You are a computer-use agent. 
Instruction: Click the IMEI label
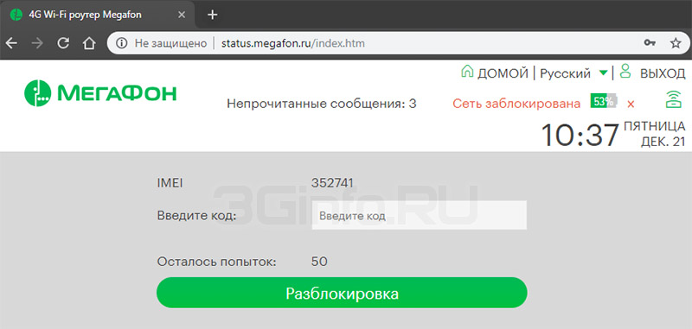(170, 183)
